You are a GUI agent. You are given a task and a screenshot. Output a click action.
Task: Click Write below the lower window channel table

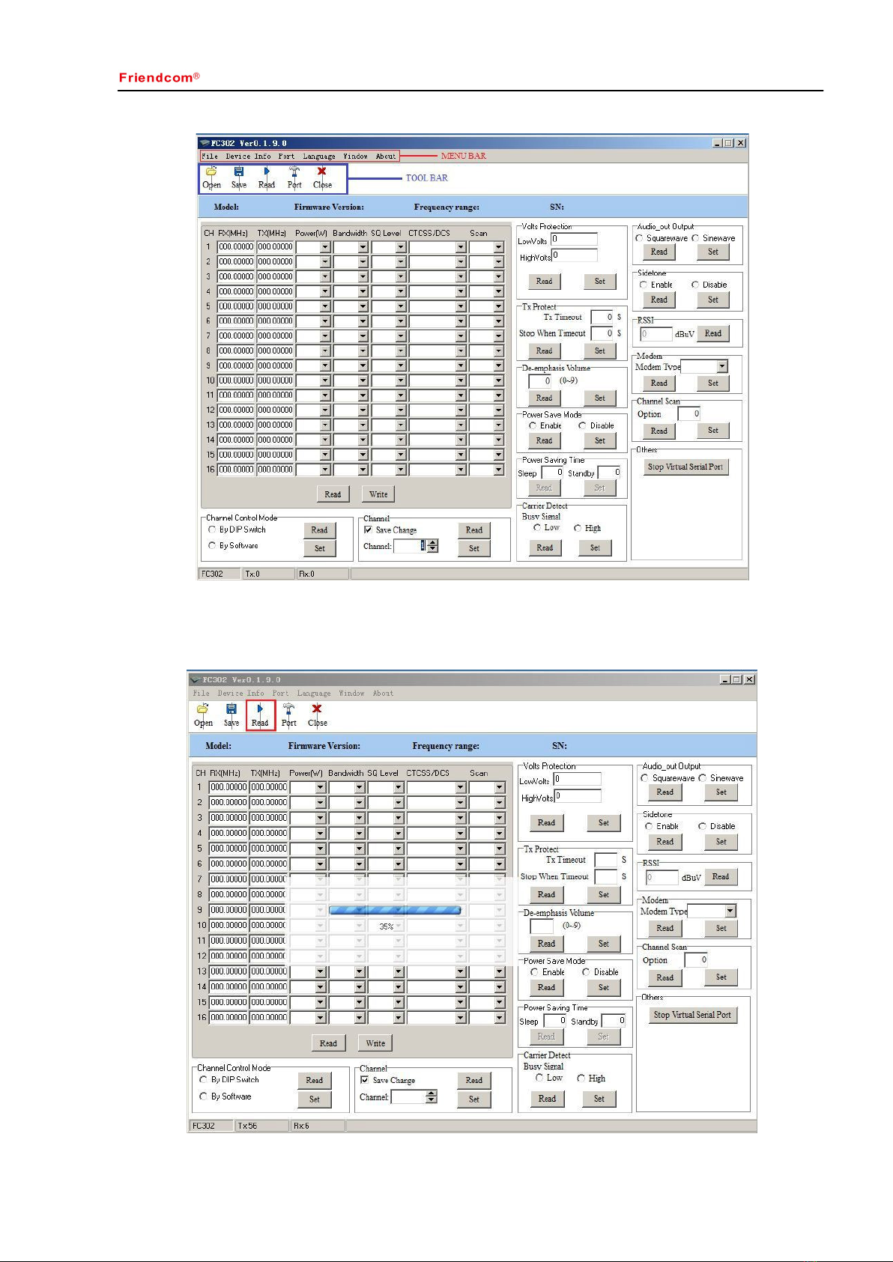pyautogui.click(x=375, y=1043)
